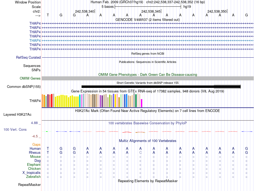Open the RefSeq genes from NCBI title
This screenshot has height=191, width=254.
[148, 54]
